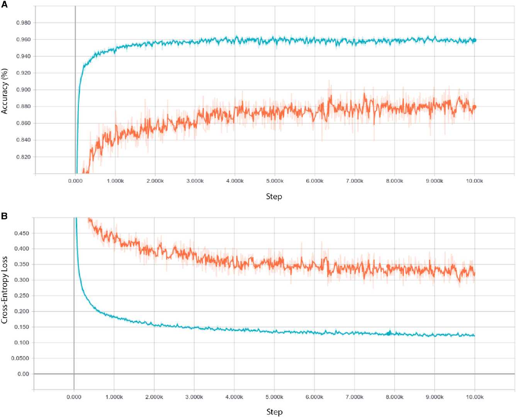This screenshot has height=417, width=516.
Task: Click the 0.820 tick on accuracy axis
Action: coord(23,157)
